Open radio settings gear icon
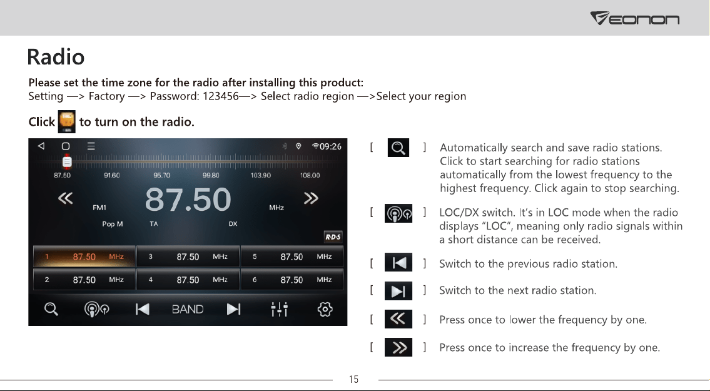The width and height of the screenshot is (710, 391). click(325, 309)
